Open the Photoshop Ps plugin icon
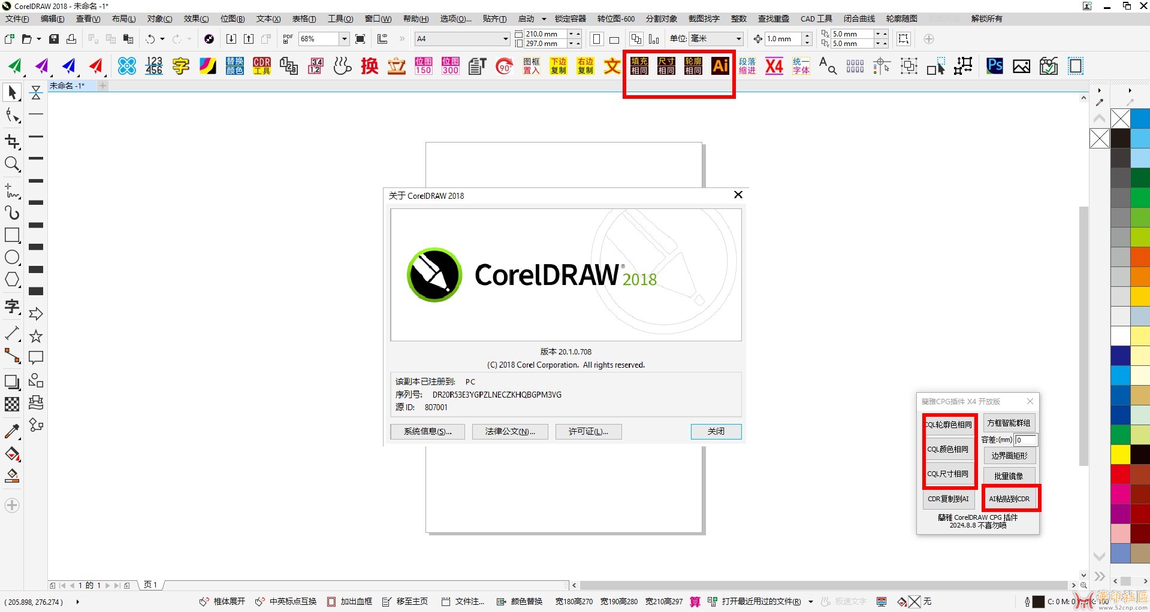1150x612 pixels. (x=995, y=66)
